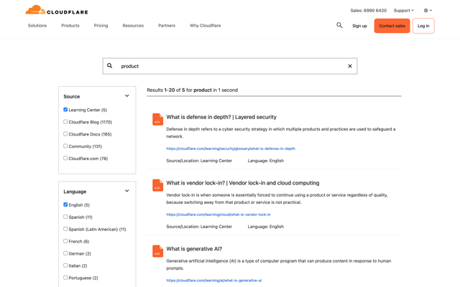
Task: Open the globe language selector
Action: tap(428, 10)
